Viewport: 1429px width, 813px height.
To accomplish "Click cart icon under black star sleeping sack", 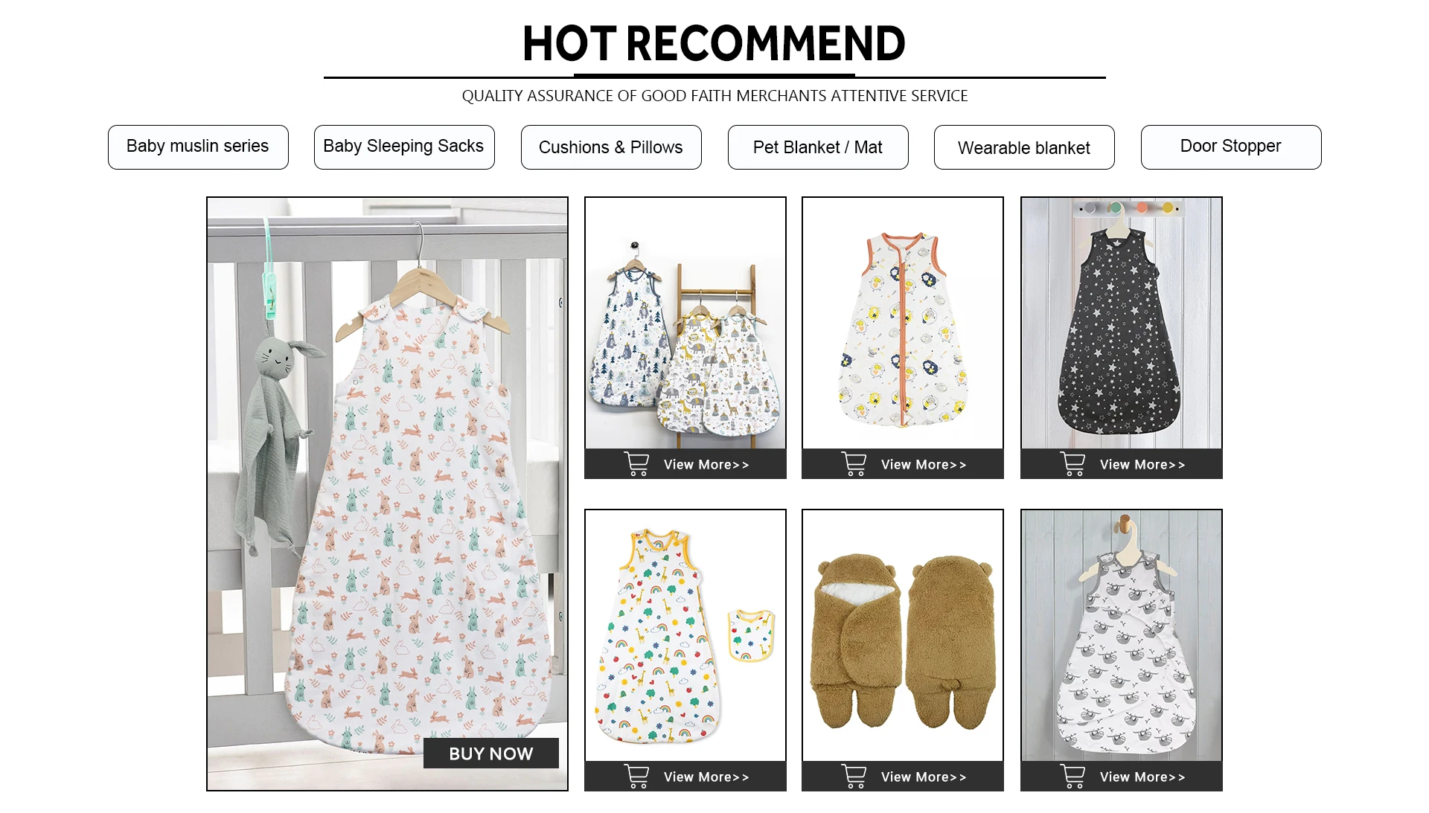I will coord(1073,464).
